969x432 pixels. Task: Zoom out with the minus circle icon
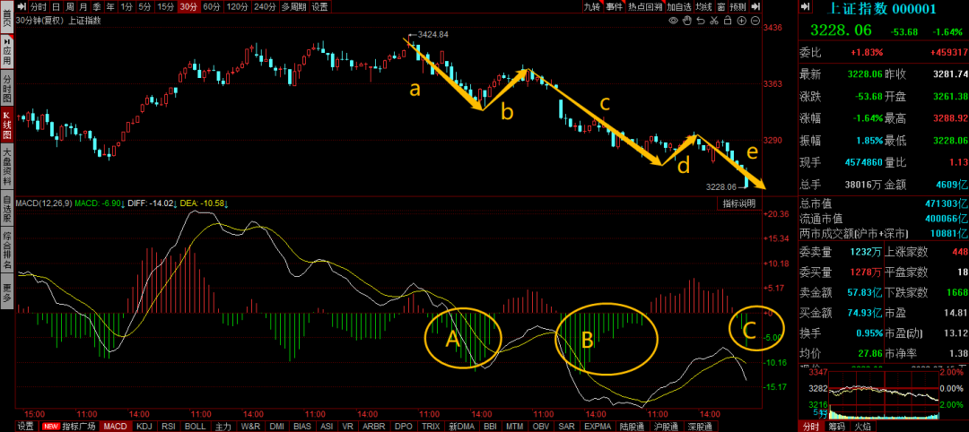pyautogui.click(x=755, y=21)
